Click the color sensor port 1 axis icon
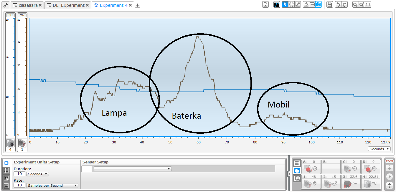This screenshot has width=396, height=192. pos(22,143)
